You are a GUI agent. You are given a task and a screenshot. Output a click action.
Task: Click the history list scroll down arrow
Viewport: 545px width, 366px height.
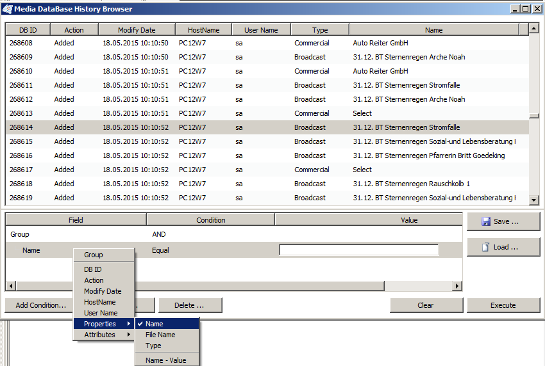coord(534,200)
